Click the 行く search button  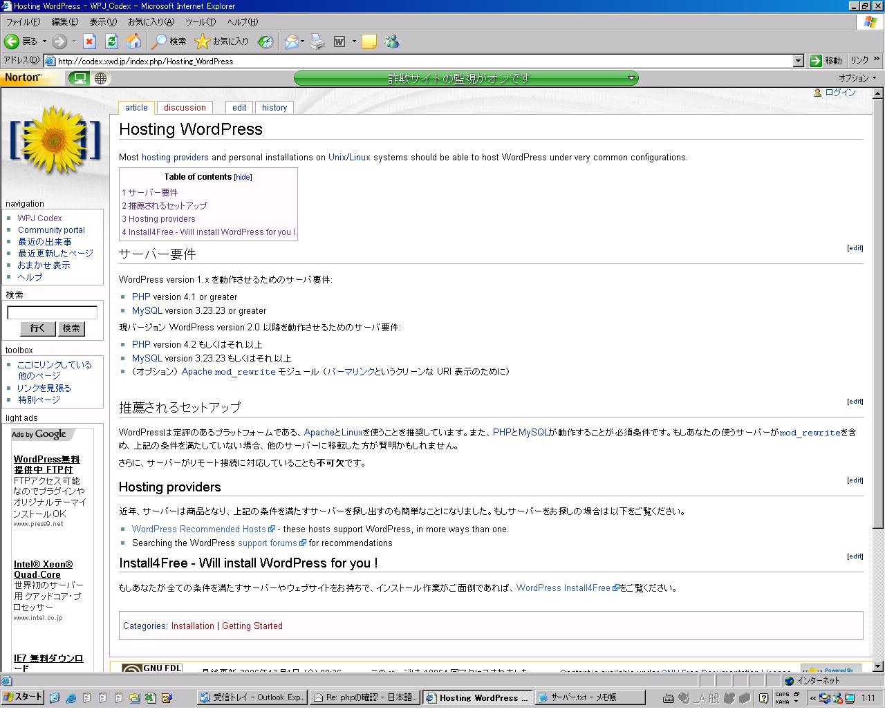coord(37,328)
